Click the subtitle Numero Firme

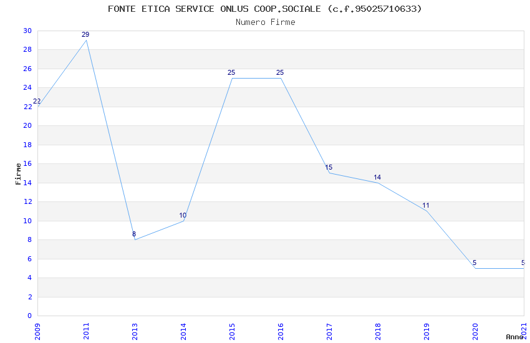click(266, 22)
